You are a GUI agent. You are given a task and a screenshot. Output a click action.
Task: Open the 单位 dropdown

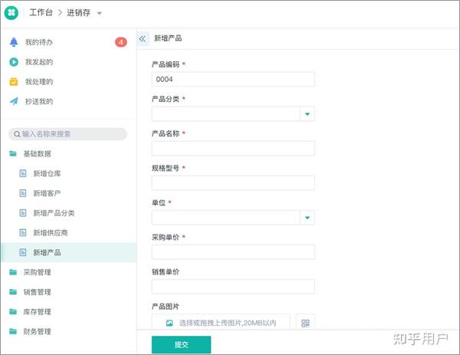[x=307, y=218]
